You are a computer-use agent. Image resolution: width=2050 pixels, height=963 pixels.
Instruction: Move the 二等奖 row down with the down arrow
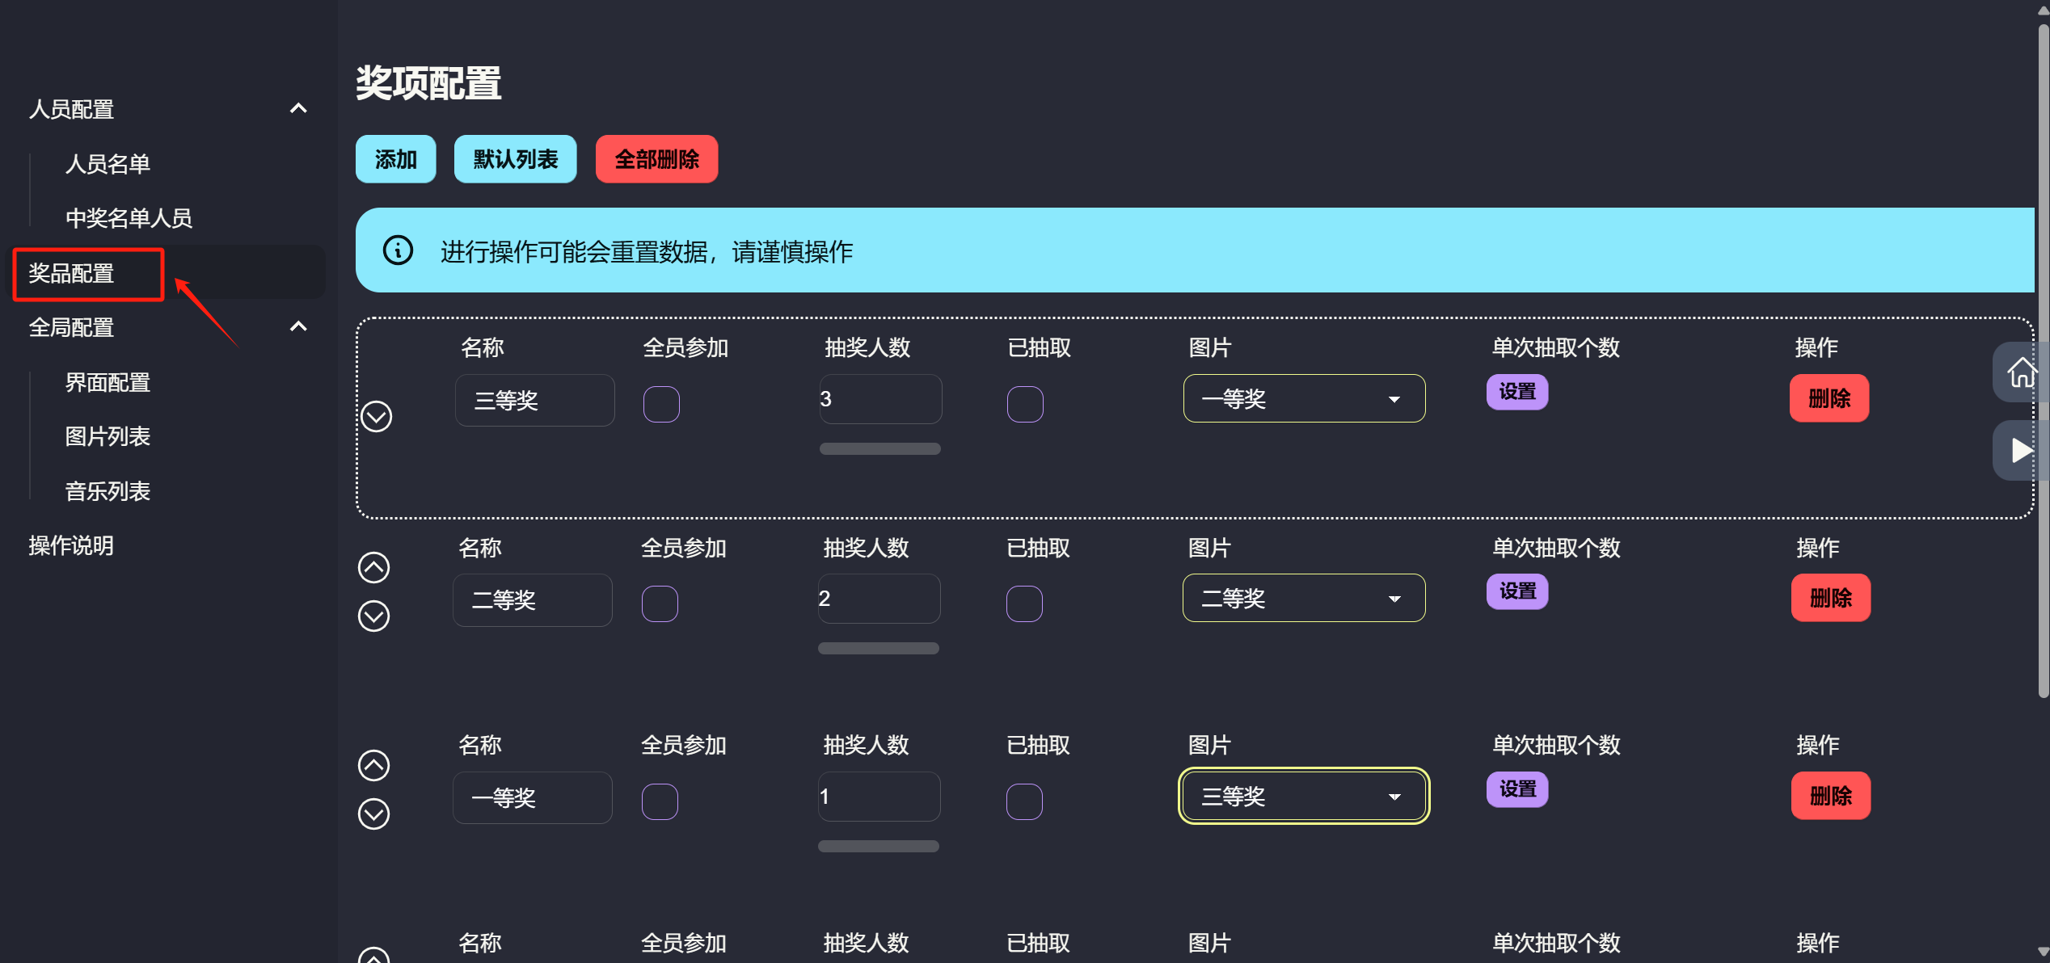[x=373, y=616]
